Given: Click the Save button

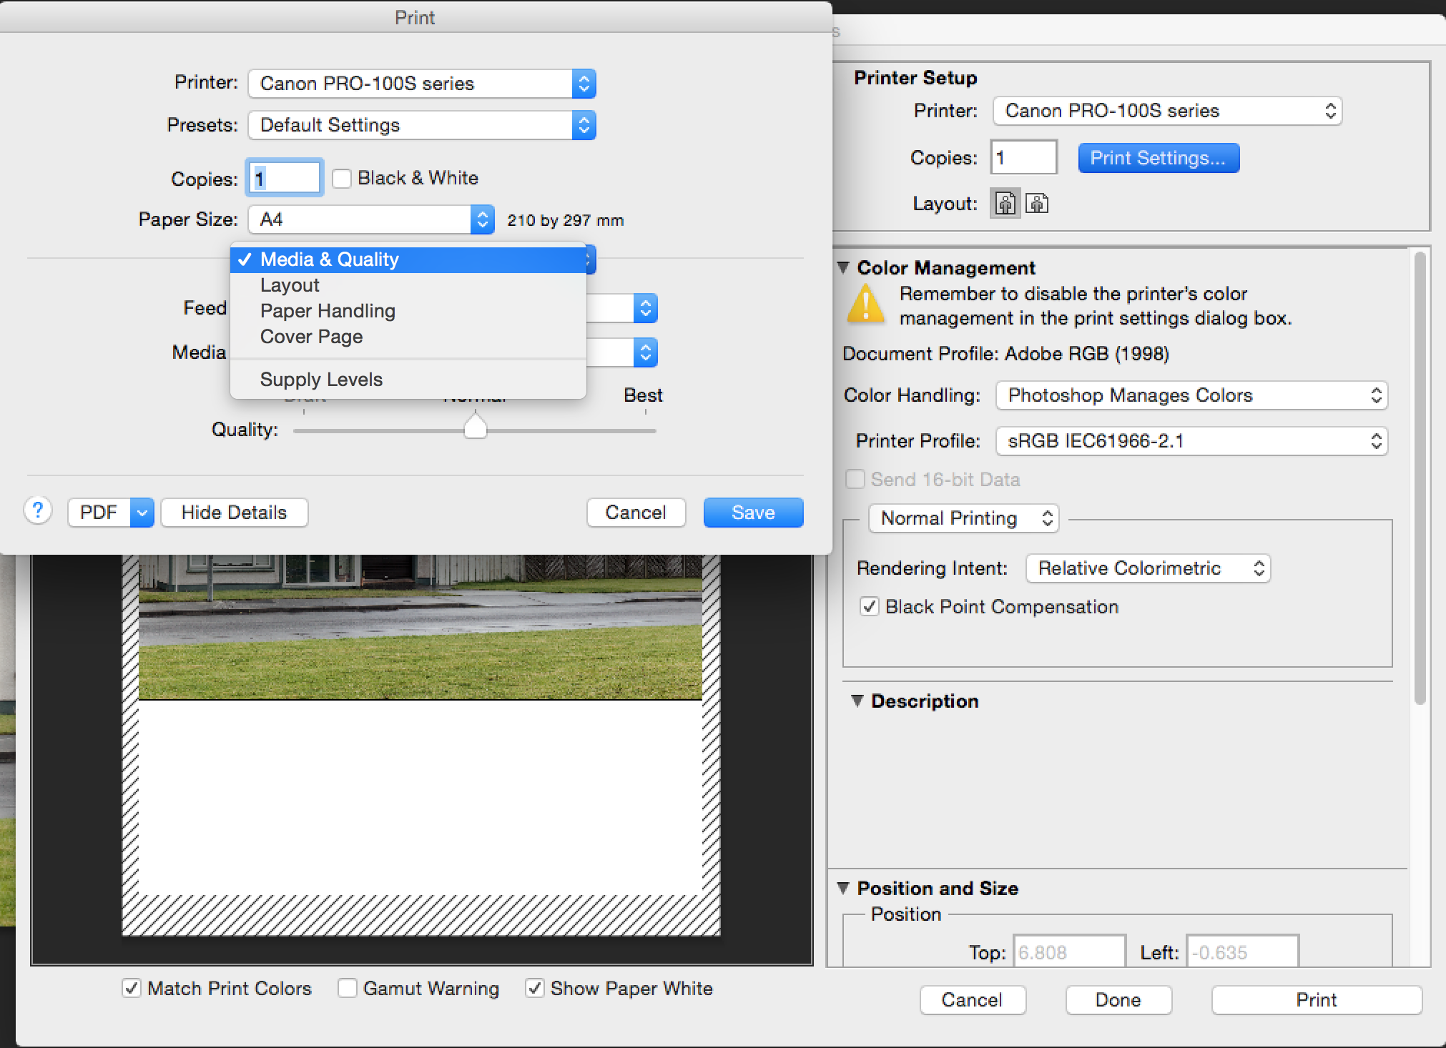Looking at the screenshot, I should coord(752,512).
